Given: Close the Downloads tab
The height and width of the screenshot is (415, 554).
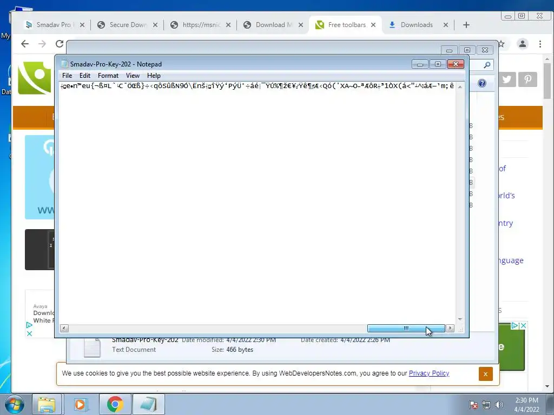Looking at the screenshot, I should click(x=446, y=25).
